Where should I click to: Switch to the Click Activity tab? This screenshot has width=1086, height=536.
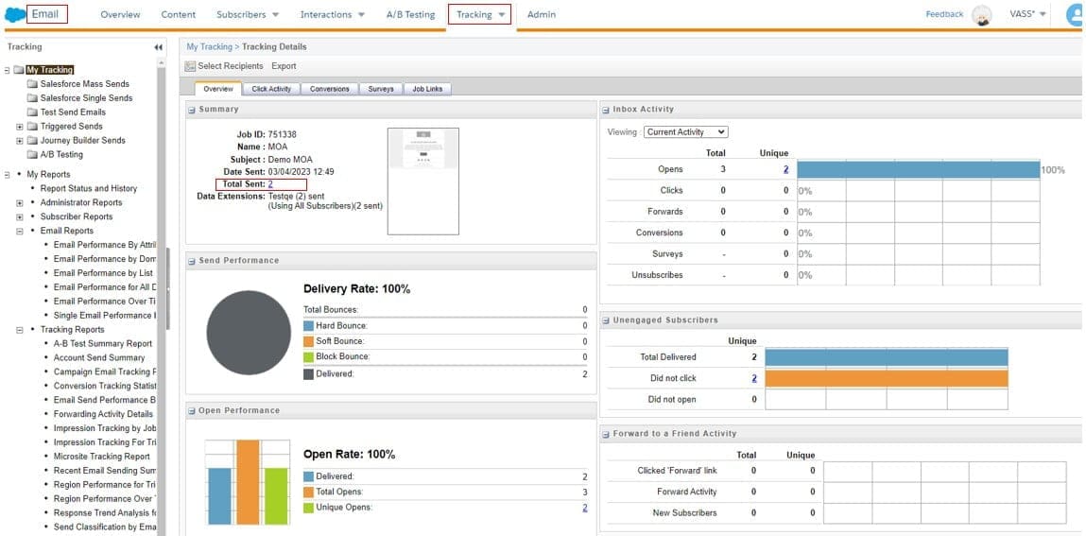271,89
